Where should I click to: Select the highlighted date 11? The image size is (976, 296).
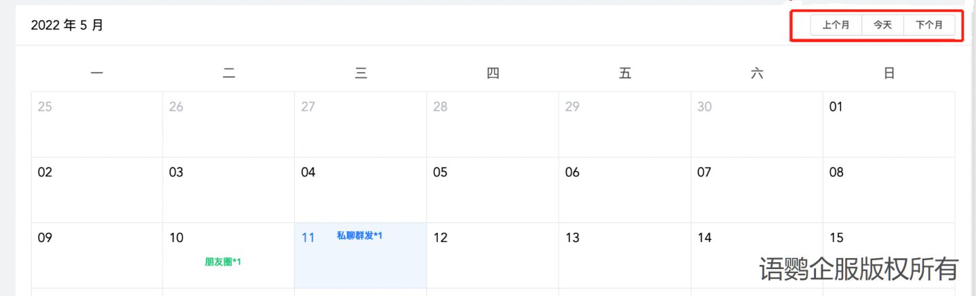click(308, 238)
